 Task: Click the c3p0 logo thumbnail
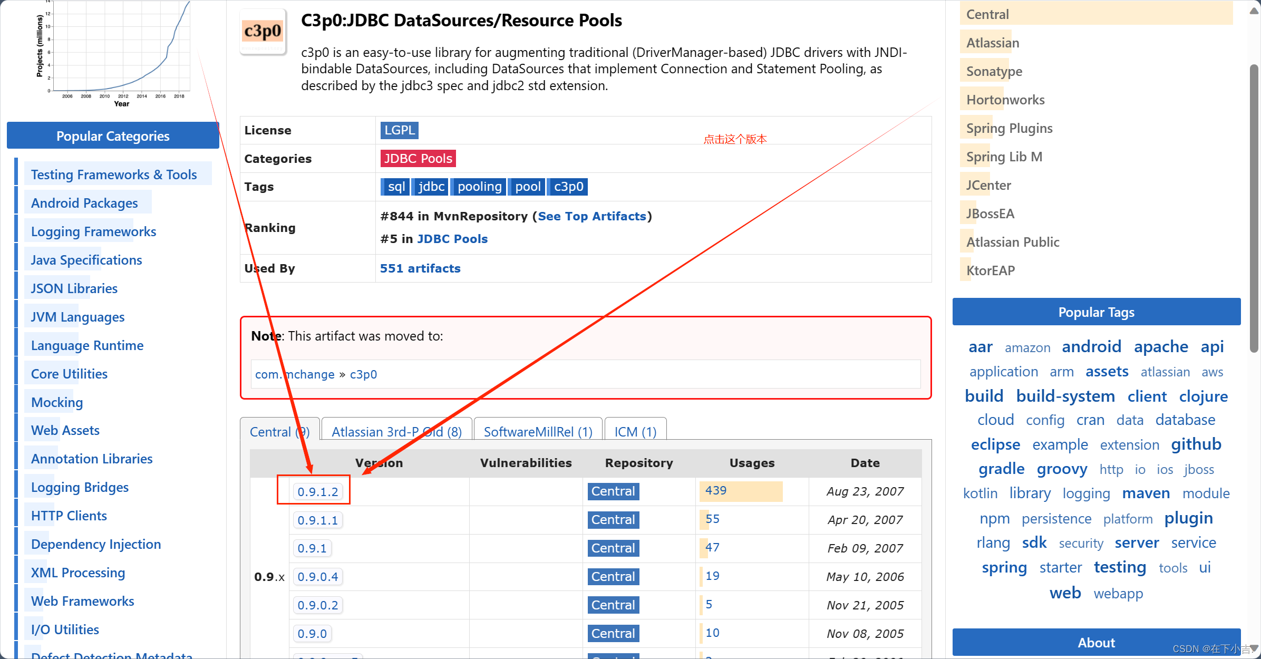pyautogui.click(x=263, y=32)
